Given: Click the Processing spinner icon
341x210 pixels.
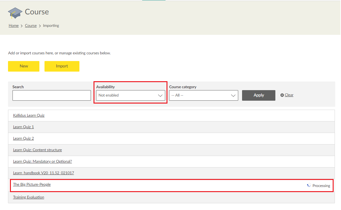Looking at the screenshot, I should pos(309,185).
